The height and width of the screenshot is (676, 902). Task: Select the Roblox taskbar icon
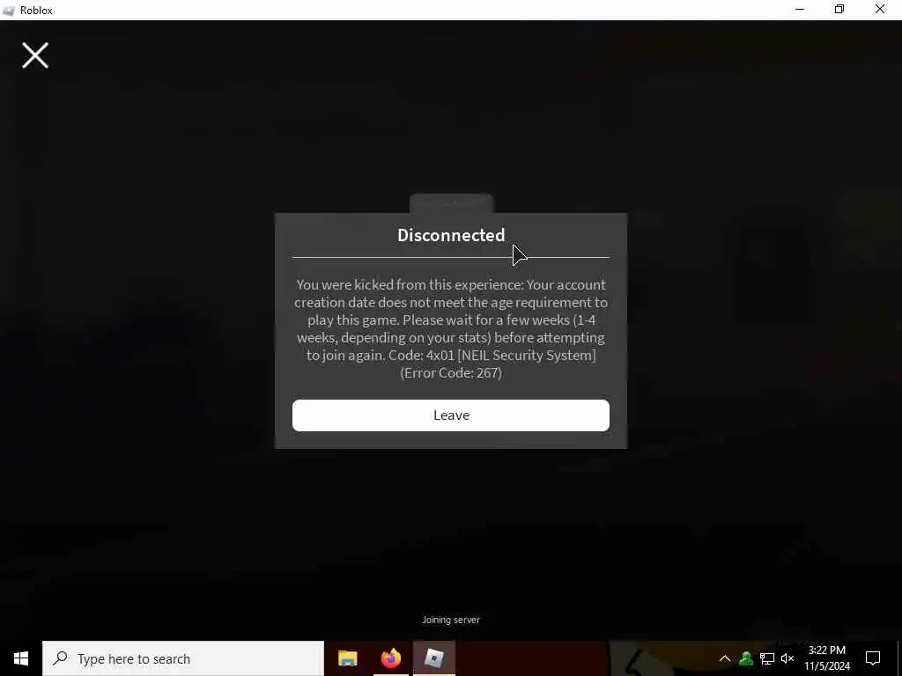pyautogui.click(x=433, y=658)
